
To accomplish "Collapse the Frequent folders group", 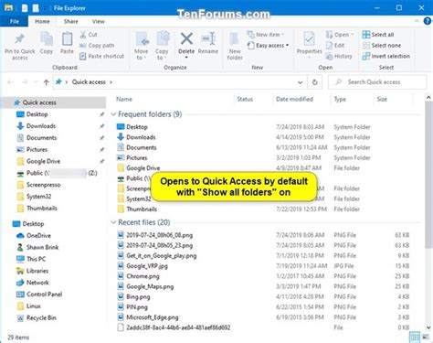I will (113, 114).
